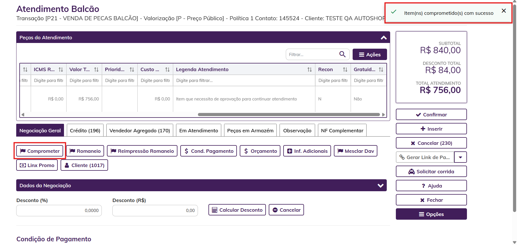Click the table horizontal scrollbar thumb

coord(289,115)
